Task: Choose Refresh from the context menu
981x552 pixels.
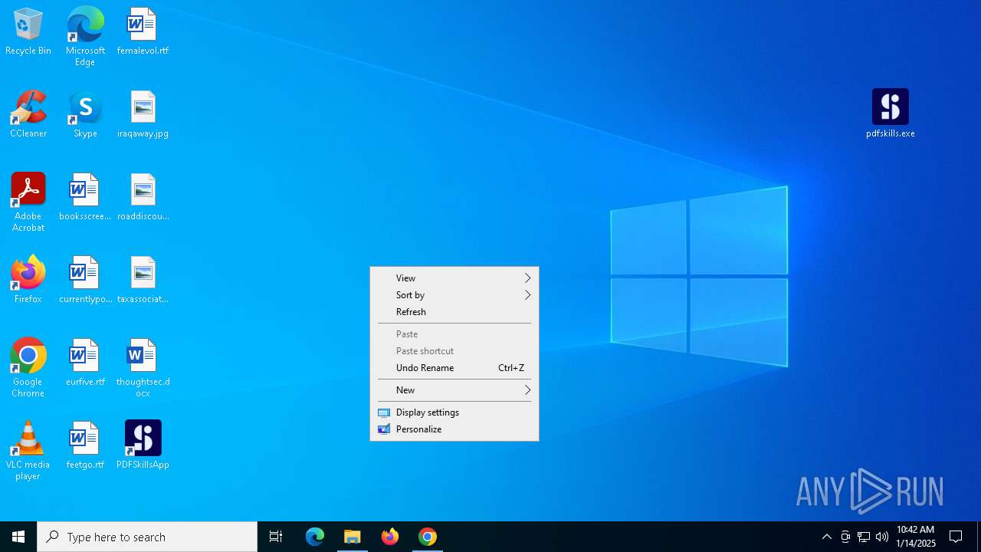Action: coord(454,312)
